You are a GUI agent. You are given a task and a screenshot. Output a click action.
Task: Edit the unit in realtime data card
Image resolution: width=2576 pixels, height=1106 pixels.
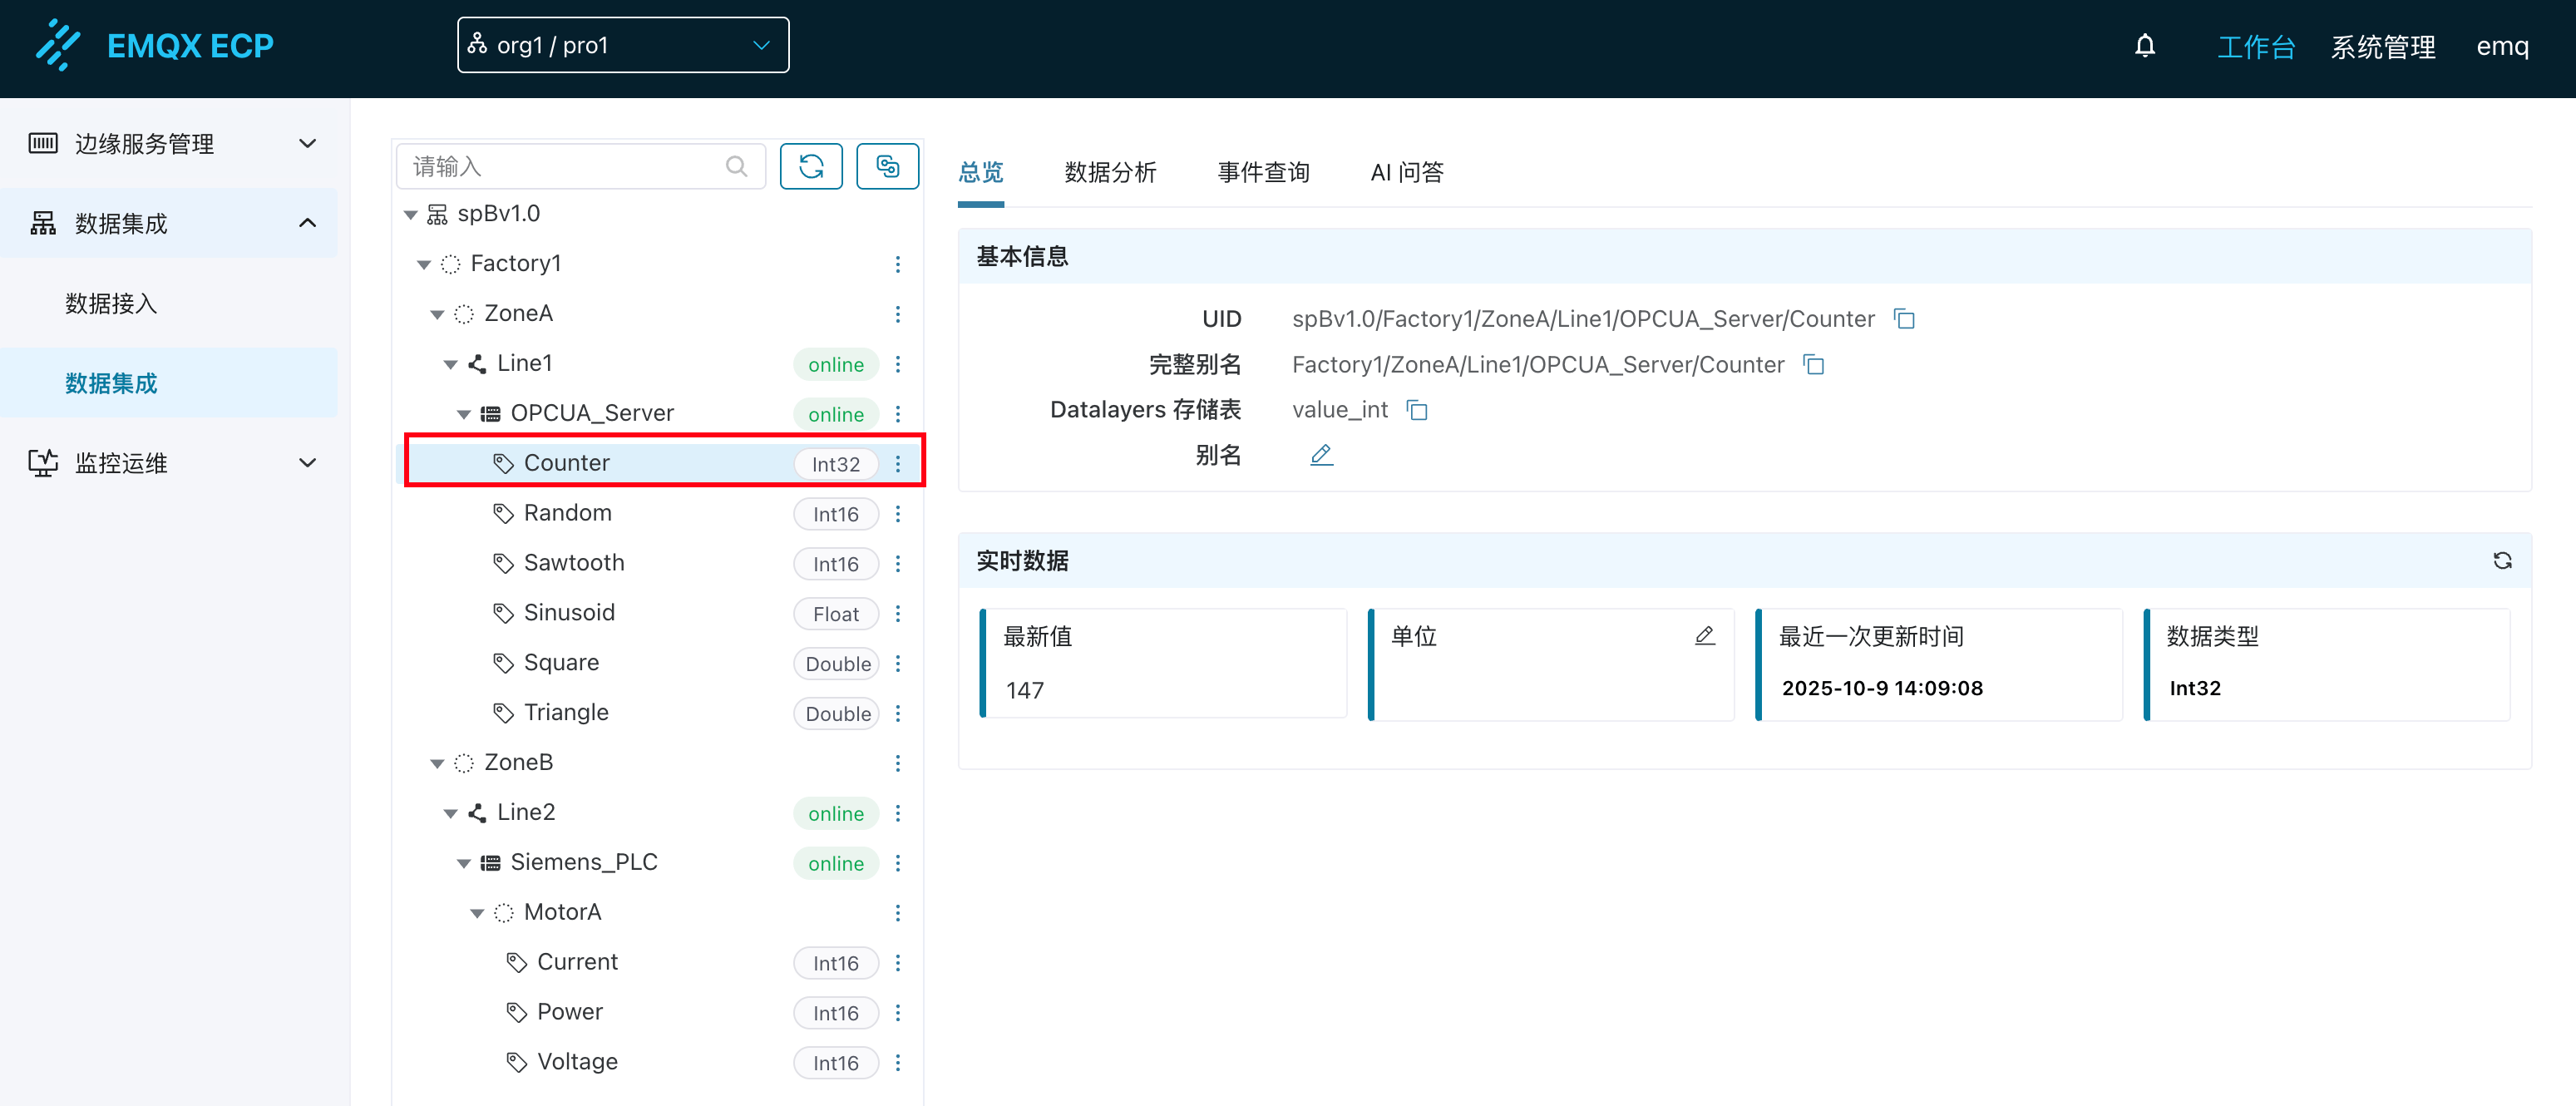(1704, 636)
